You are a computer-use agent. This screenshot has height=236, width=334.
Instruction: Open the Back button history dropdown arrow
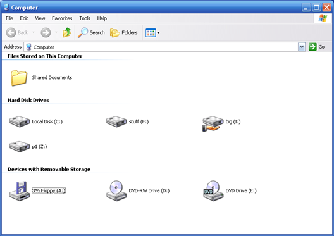point(34,32)
